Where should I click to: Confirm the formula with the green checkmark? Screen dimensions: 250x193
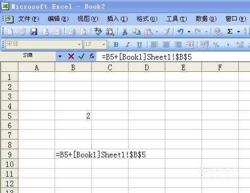point(81,56)
